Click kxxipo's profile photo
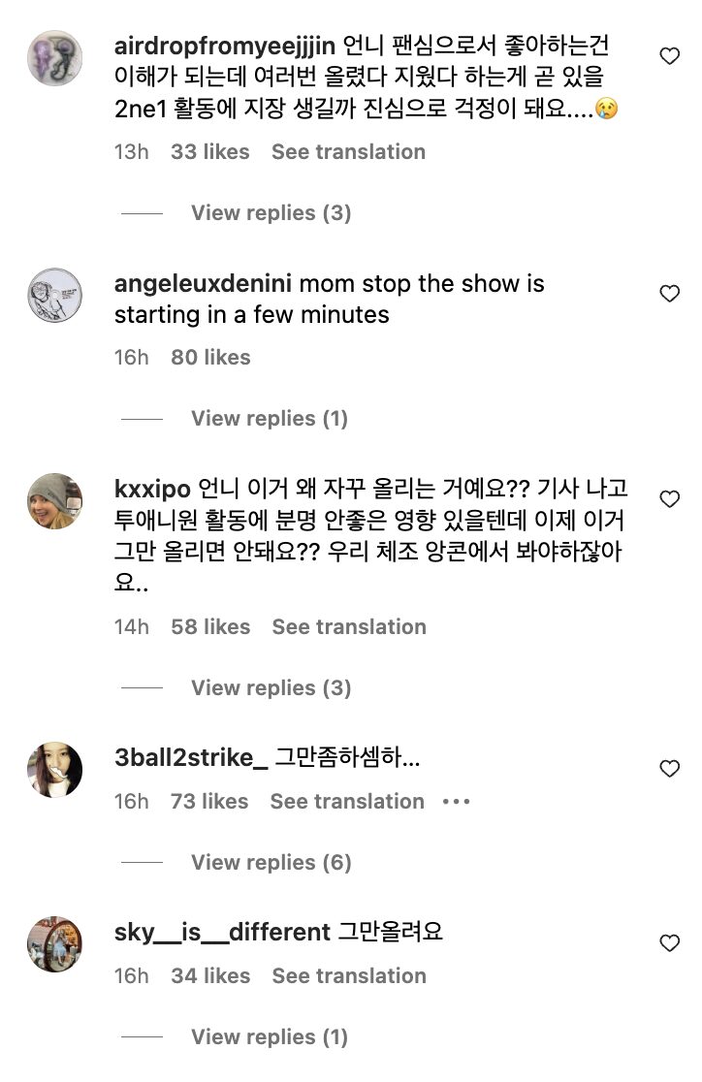The height and width of the screenshot is (1082, 702). (54, 500)
